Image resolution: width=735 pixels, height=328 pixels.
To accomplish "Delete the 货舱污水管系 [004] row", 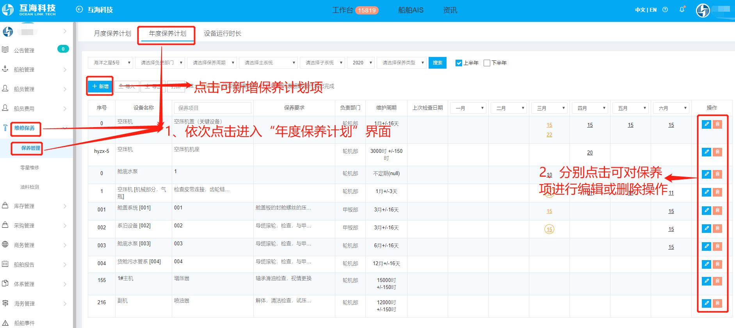I will coord(717,264).
